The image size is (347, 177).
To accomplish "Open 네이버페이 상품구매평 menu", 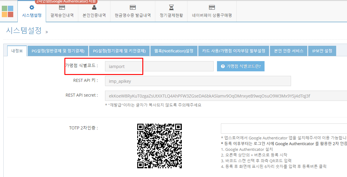I will [x=212, y=11].
